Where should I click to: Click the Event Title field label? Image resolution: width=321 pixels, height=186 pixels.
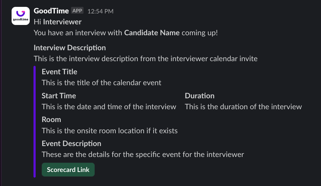pos(59,72)
